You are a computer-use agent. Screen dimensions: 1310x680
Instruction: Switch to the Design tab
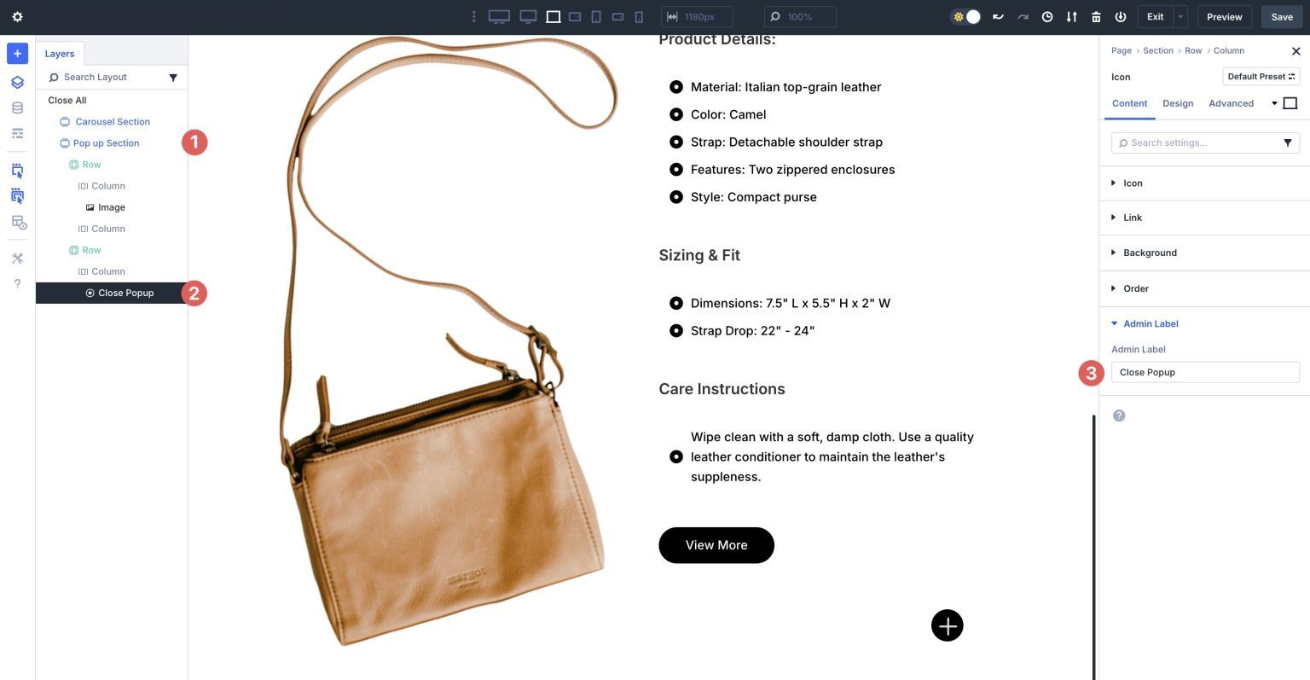click(1178, 103)
